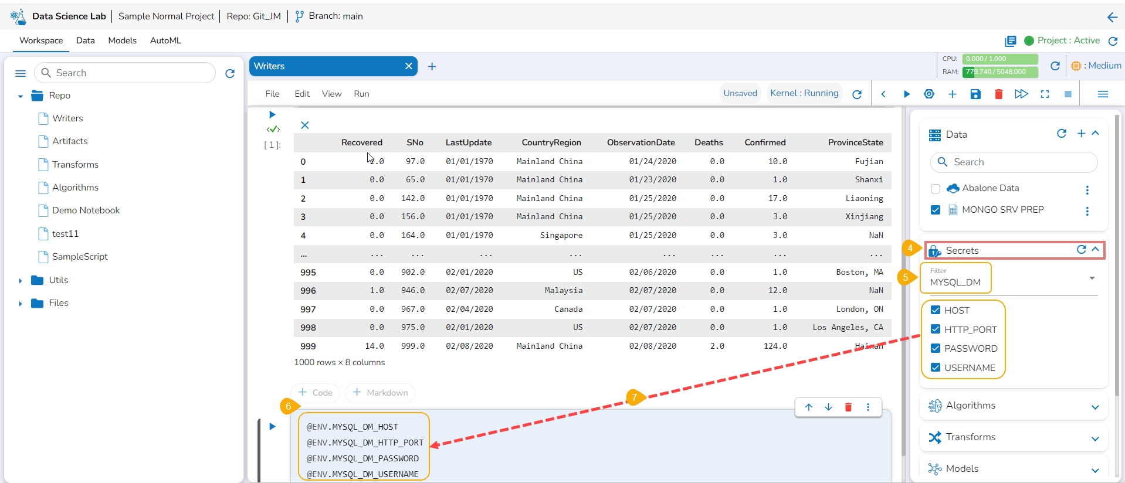The image size is (1125, 483).
Task: Delete the cell with the red toolbar trash icon
Action: 998,94
